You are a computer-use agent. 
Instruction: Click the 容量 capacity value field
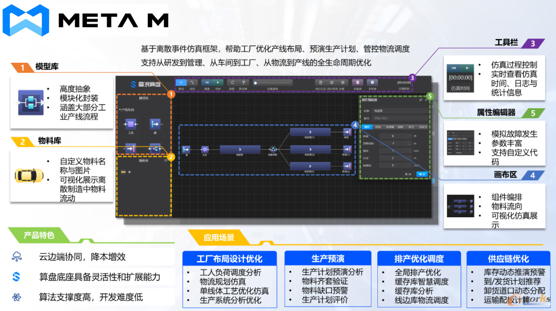(395, 136)
